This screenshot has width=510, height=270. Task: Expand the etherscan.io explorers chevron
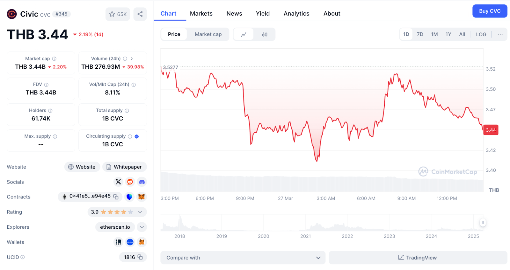(142, 227)
